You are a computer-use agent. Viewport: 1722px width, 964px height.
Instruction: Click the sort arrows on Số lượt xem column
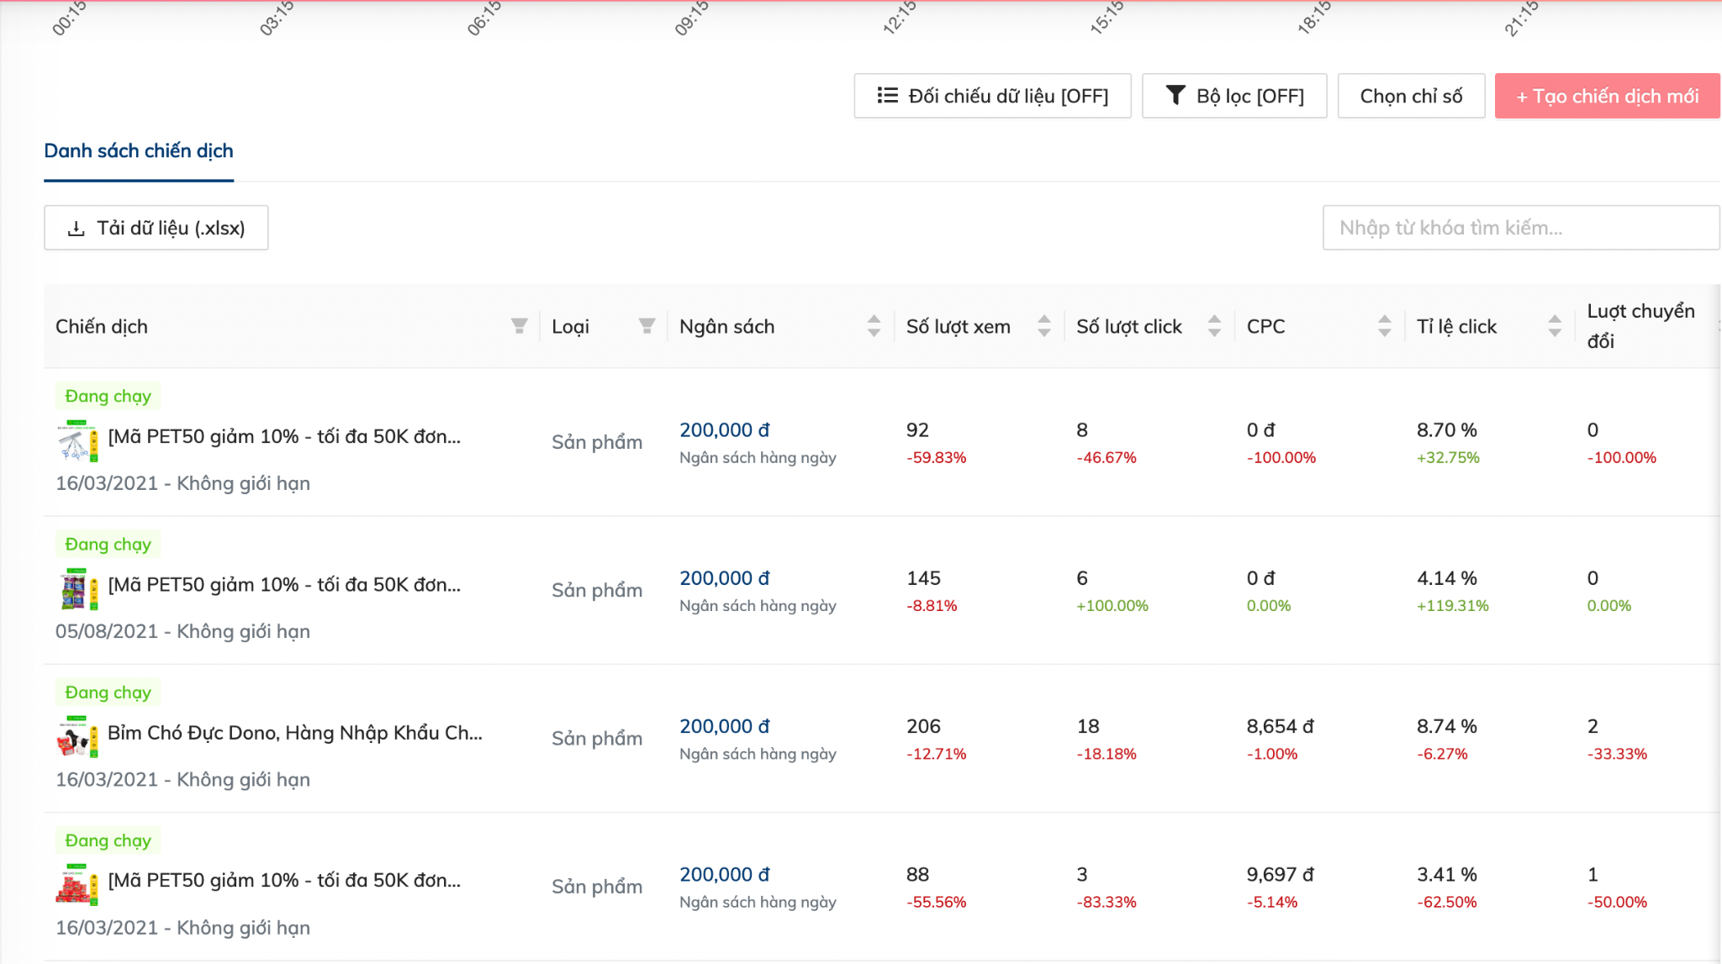(x=1044, y=326)
